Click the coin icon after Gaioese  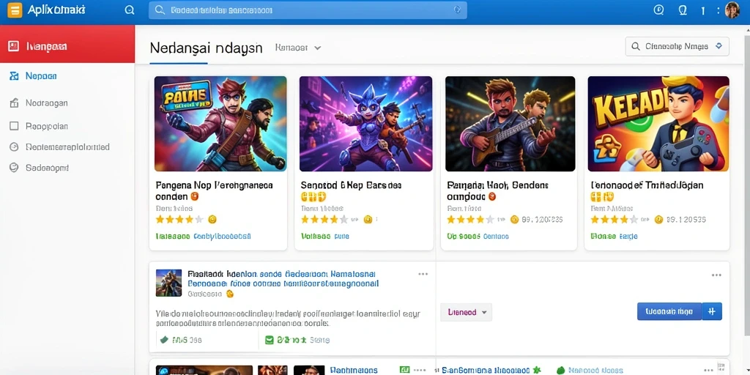(x=229, y=294)
